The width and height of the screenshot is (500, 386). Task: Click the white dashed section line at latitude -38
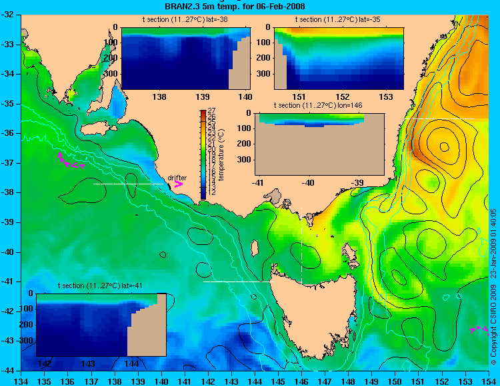coord(128,184)
